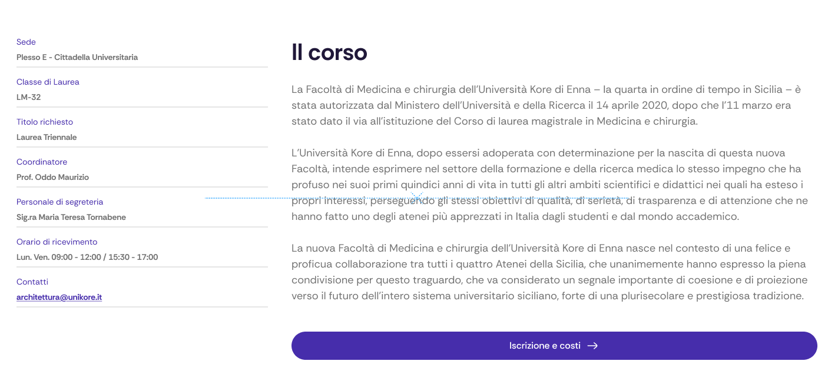Screen dimensions: 828x381
Task: Select the Titolo richiesto label
Action: click(x=45, y=122)
